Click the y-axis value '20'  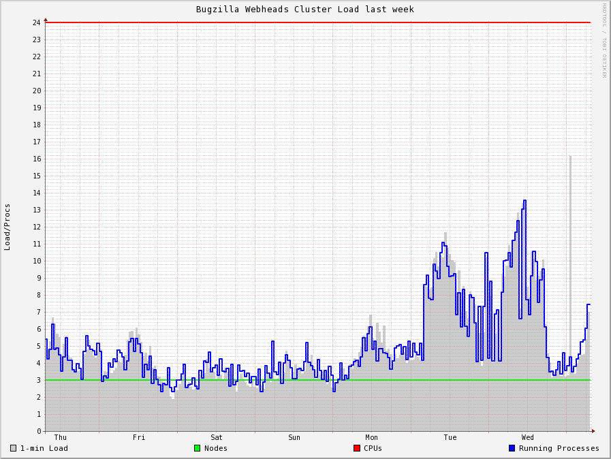(37, 91)
